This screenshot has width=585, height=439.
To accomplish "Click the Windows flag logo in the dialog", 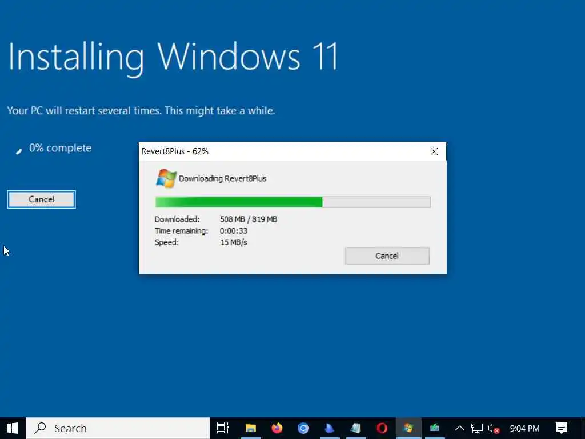I will pos(166,178).
